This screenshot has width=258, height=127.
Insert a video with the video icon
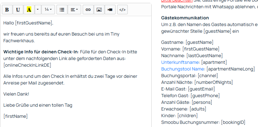tap(110, 10)
